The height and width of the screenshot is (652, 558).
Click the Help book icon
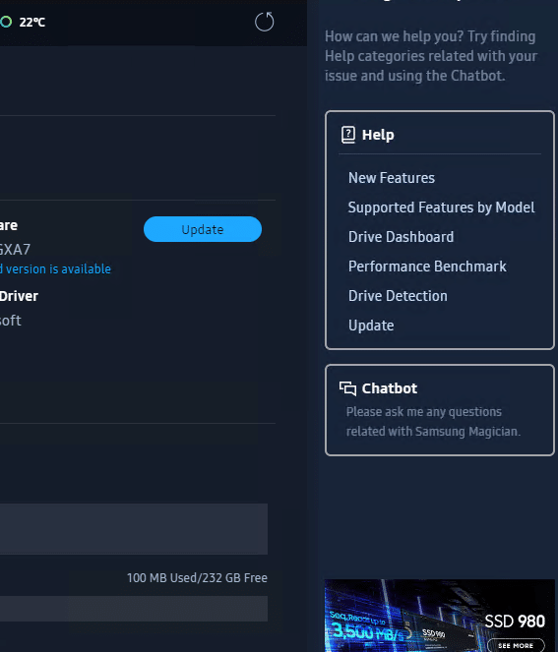pos(348,135)
